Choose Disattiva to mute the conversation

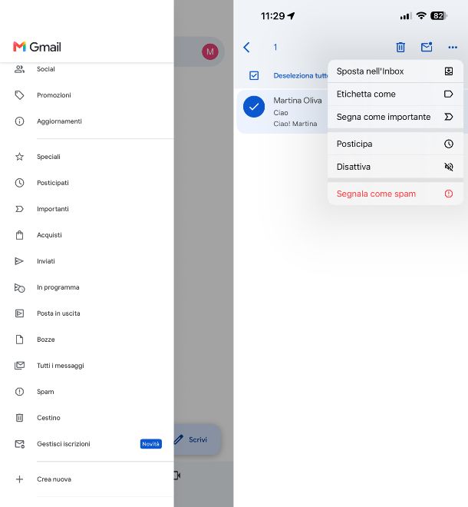pos(395,167)
